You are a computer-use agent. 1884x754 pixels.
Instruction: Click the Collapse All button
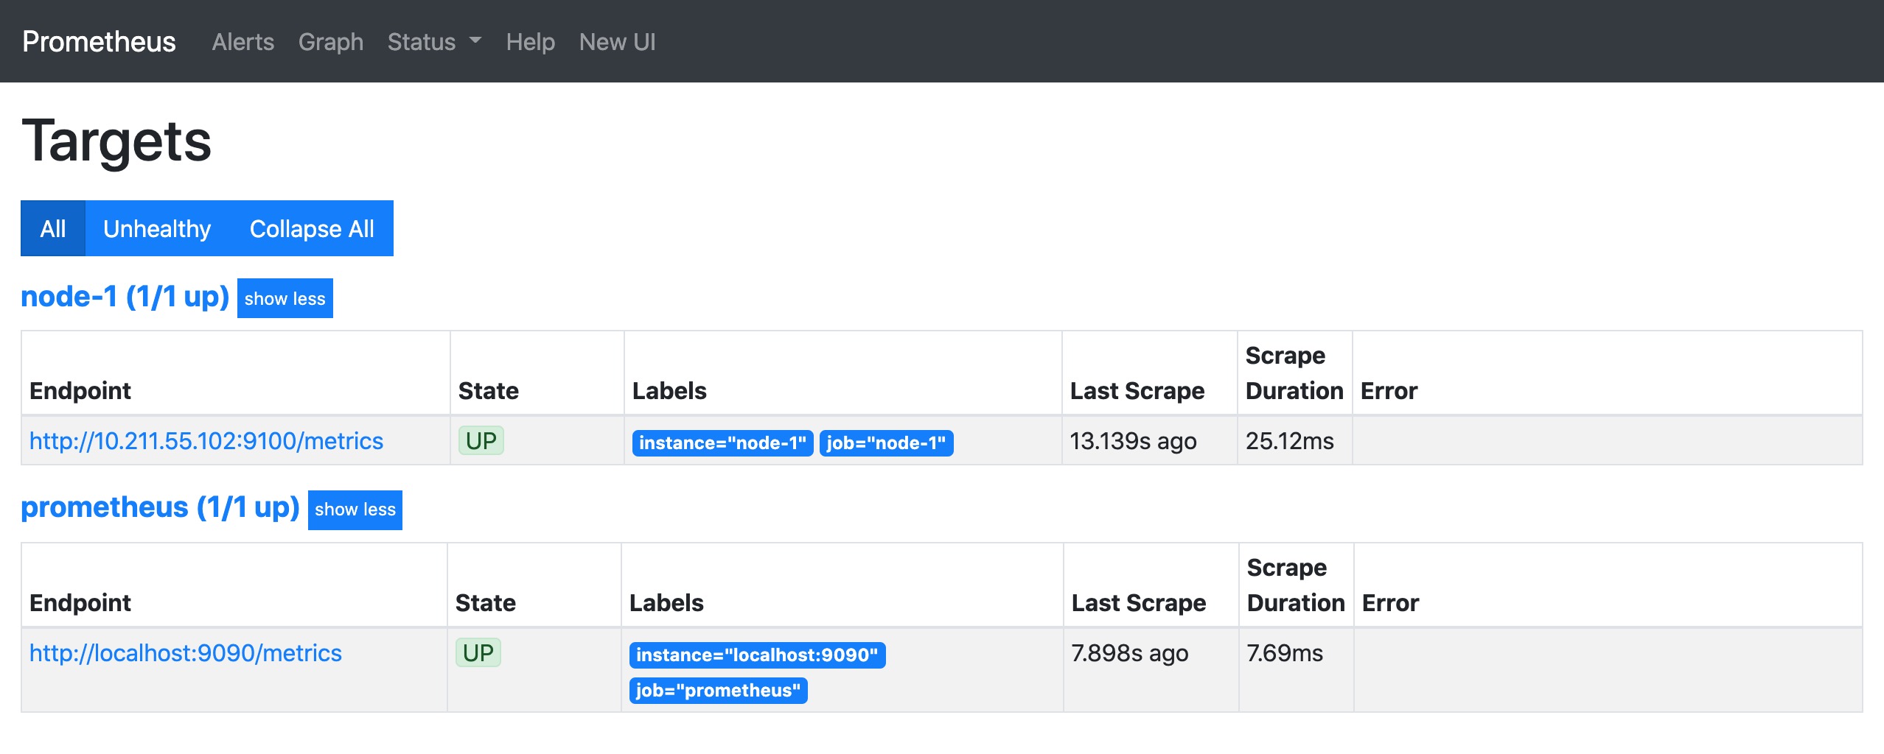pos(312,228)
